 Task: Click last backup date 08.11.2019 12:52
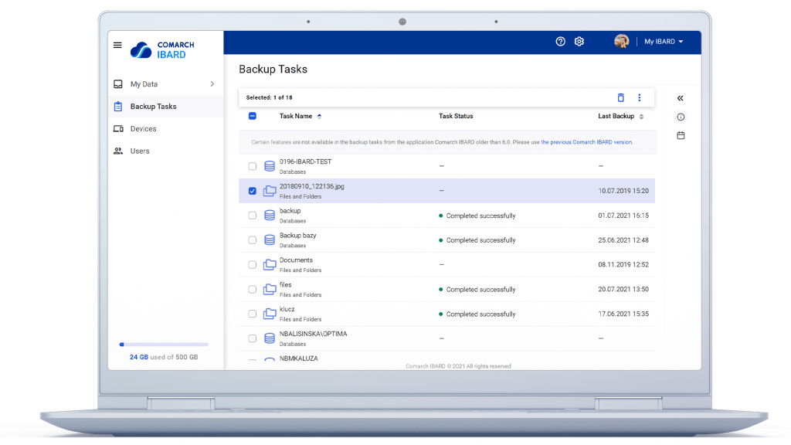coord(623,264)
